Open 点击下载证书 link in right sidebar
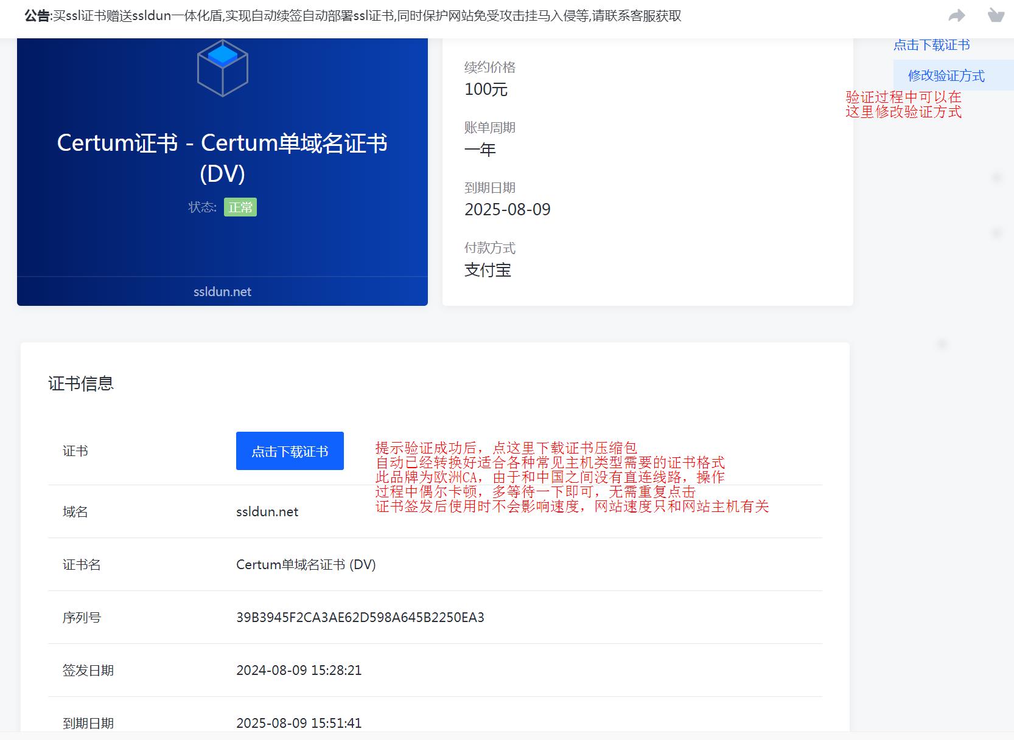Image resolution: width=1014 pixels, height=740 pixels. pos(931,45)
